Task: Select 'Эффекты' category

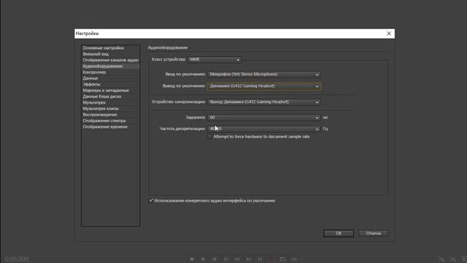Action: coord(110,85)
